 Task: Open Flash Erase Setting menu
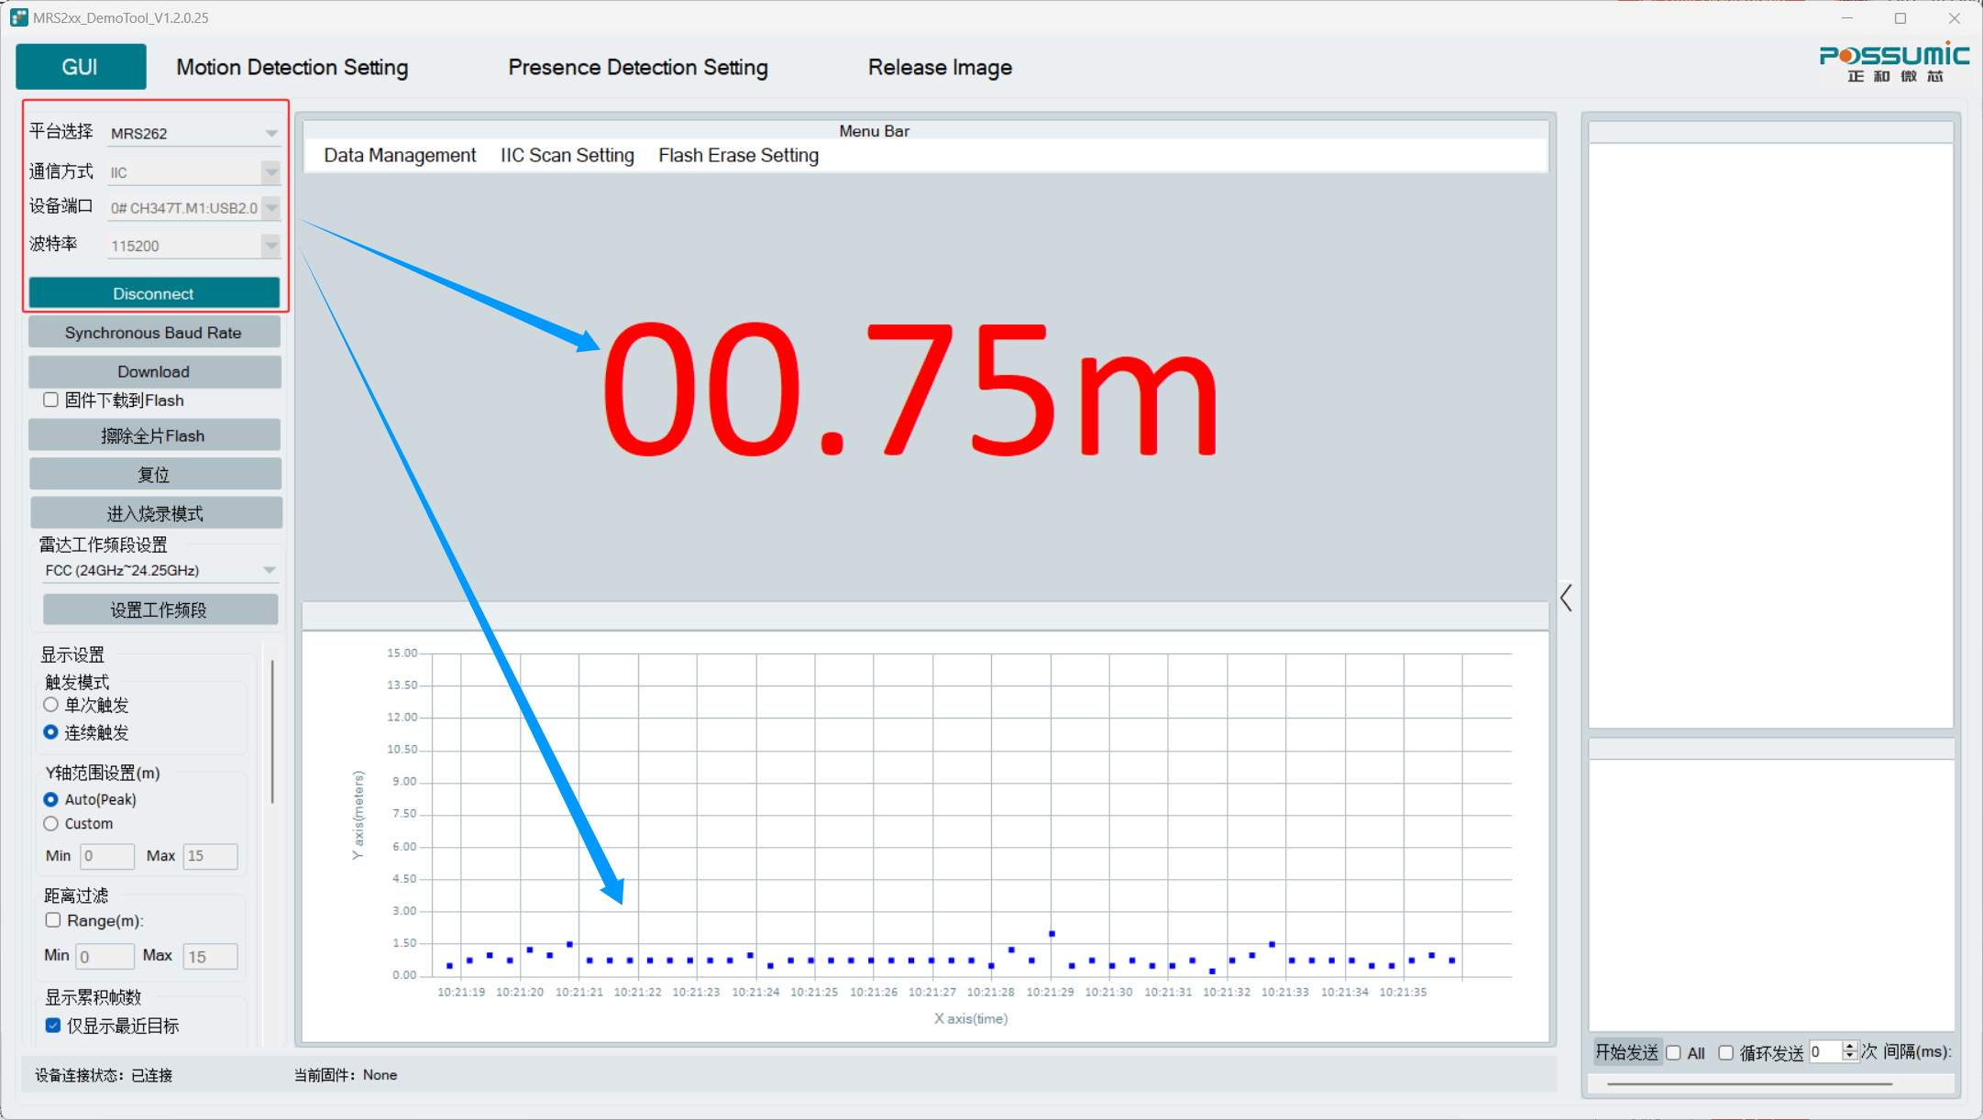tap(738, 156)
